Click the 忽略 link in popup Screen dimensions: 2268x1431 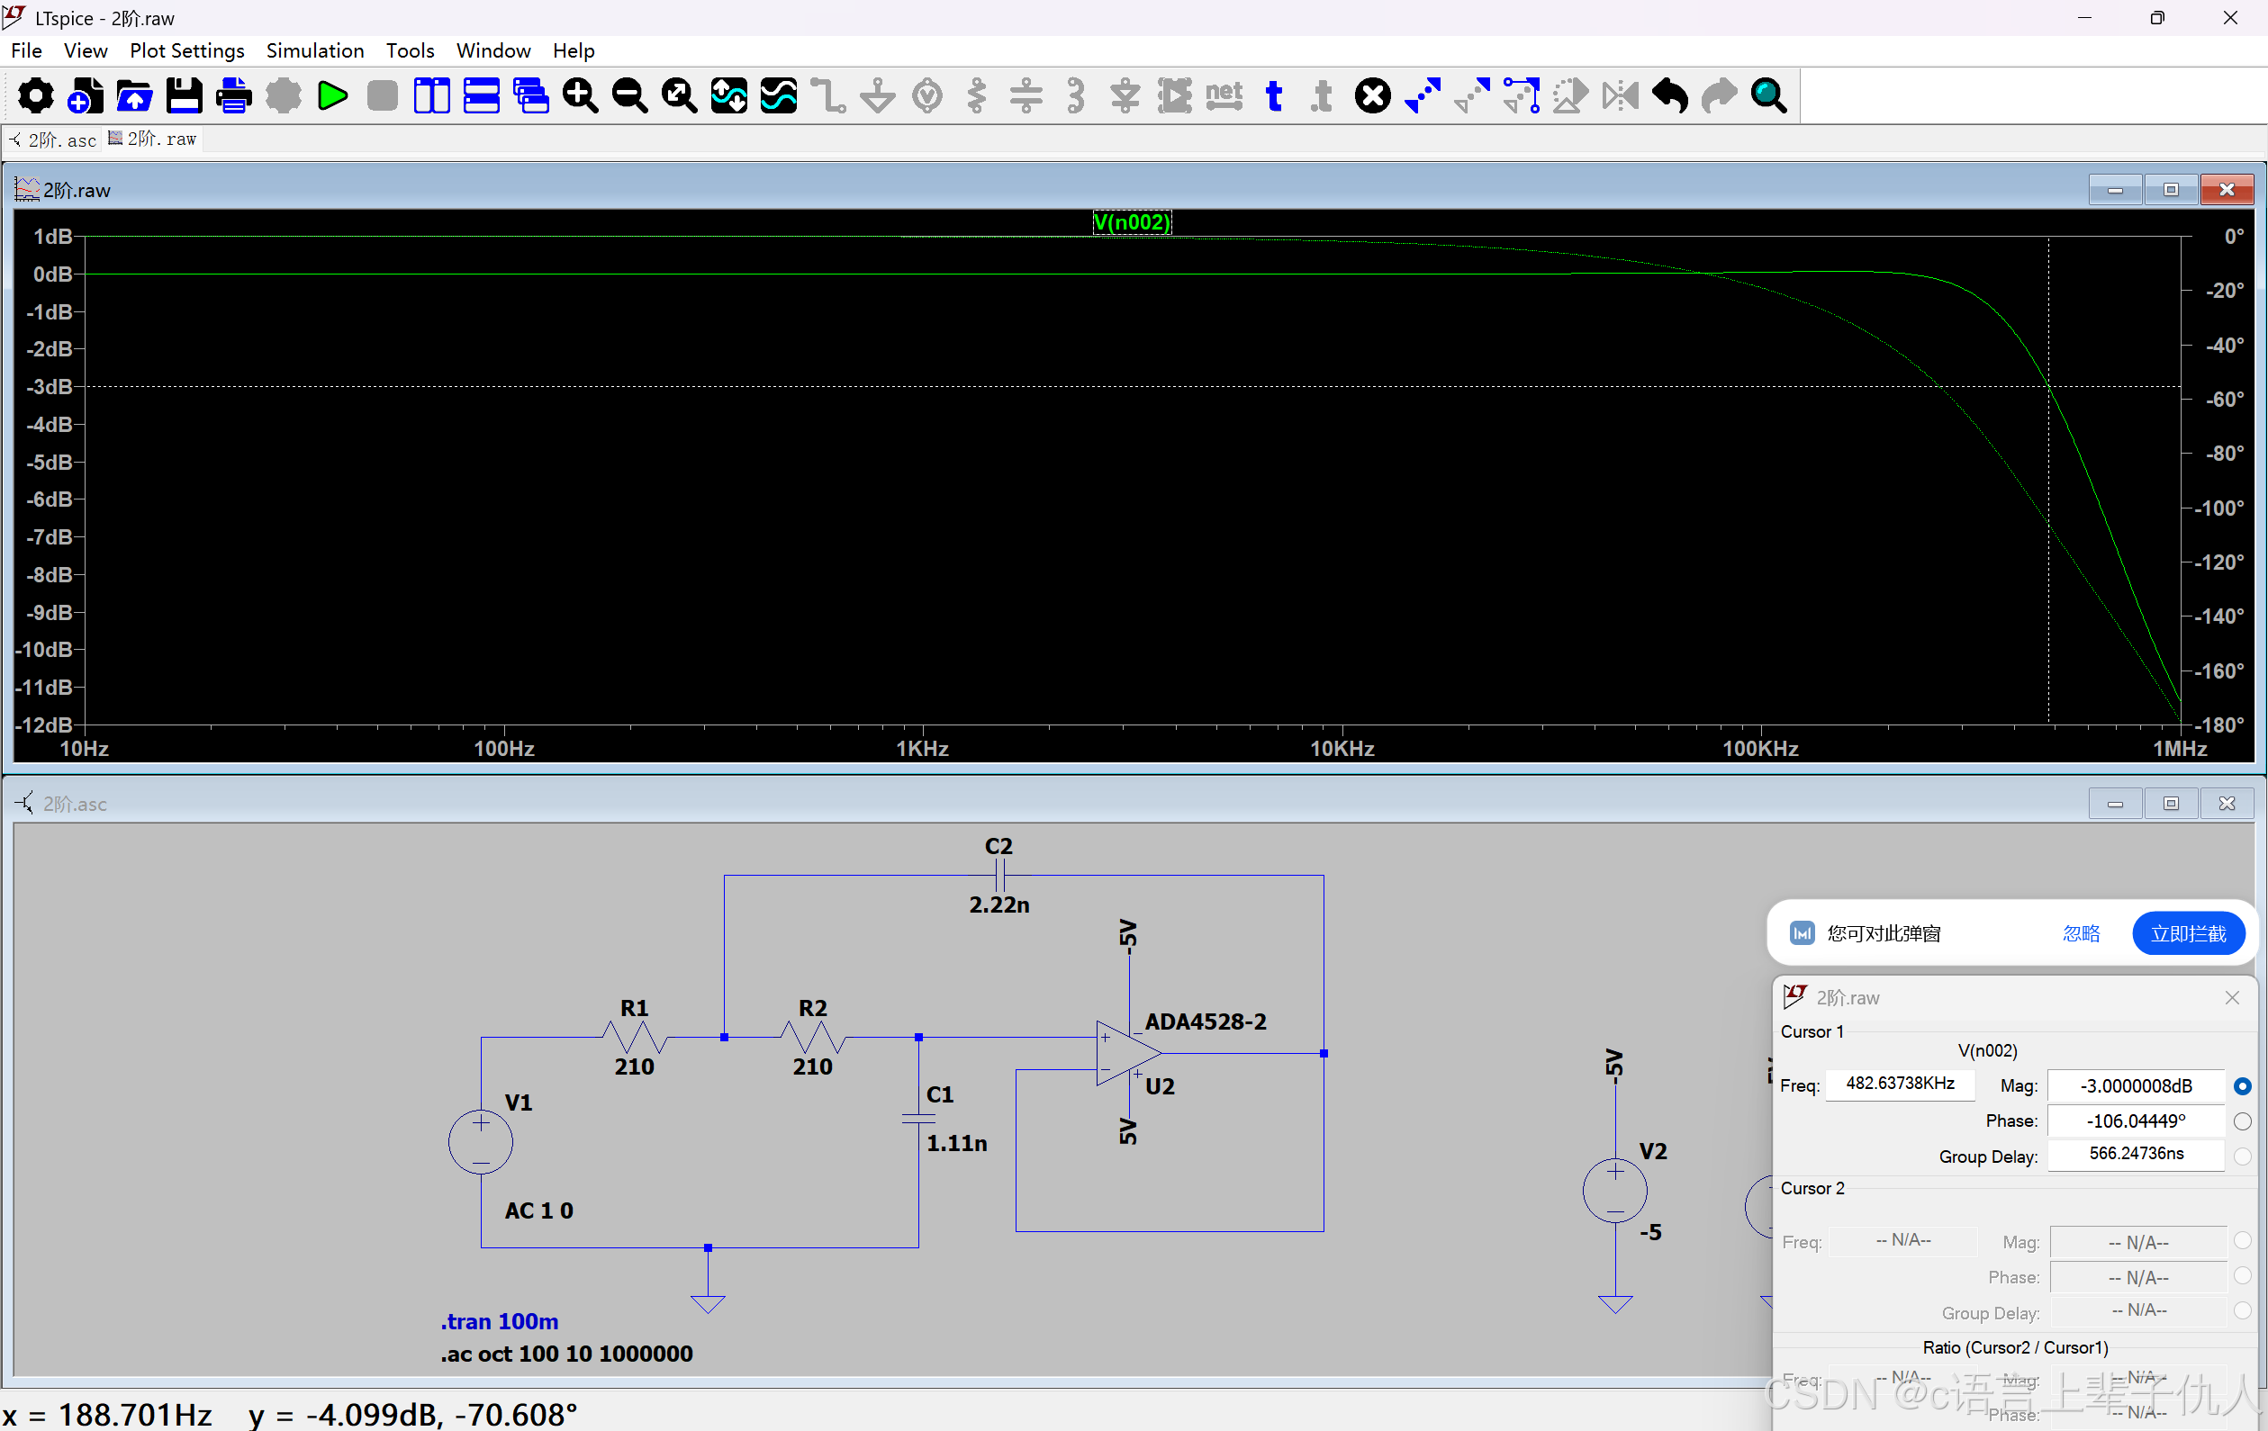point(2082,934)
